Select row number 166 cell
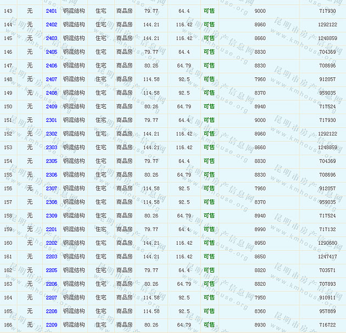This screenshot has height=333, width=346. 8,325
